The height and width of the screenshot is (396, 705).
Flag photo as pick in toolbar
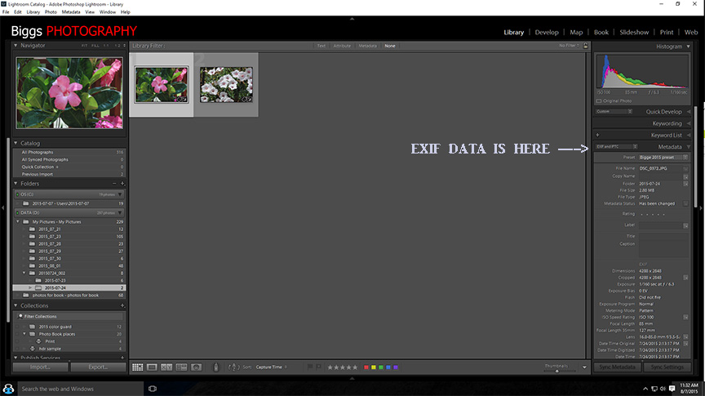pyautogui.click(x=310, y=367)
